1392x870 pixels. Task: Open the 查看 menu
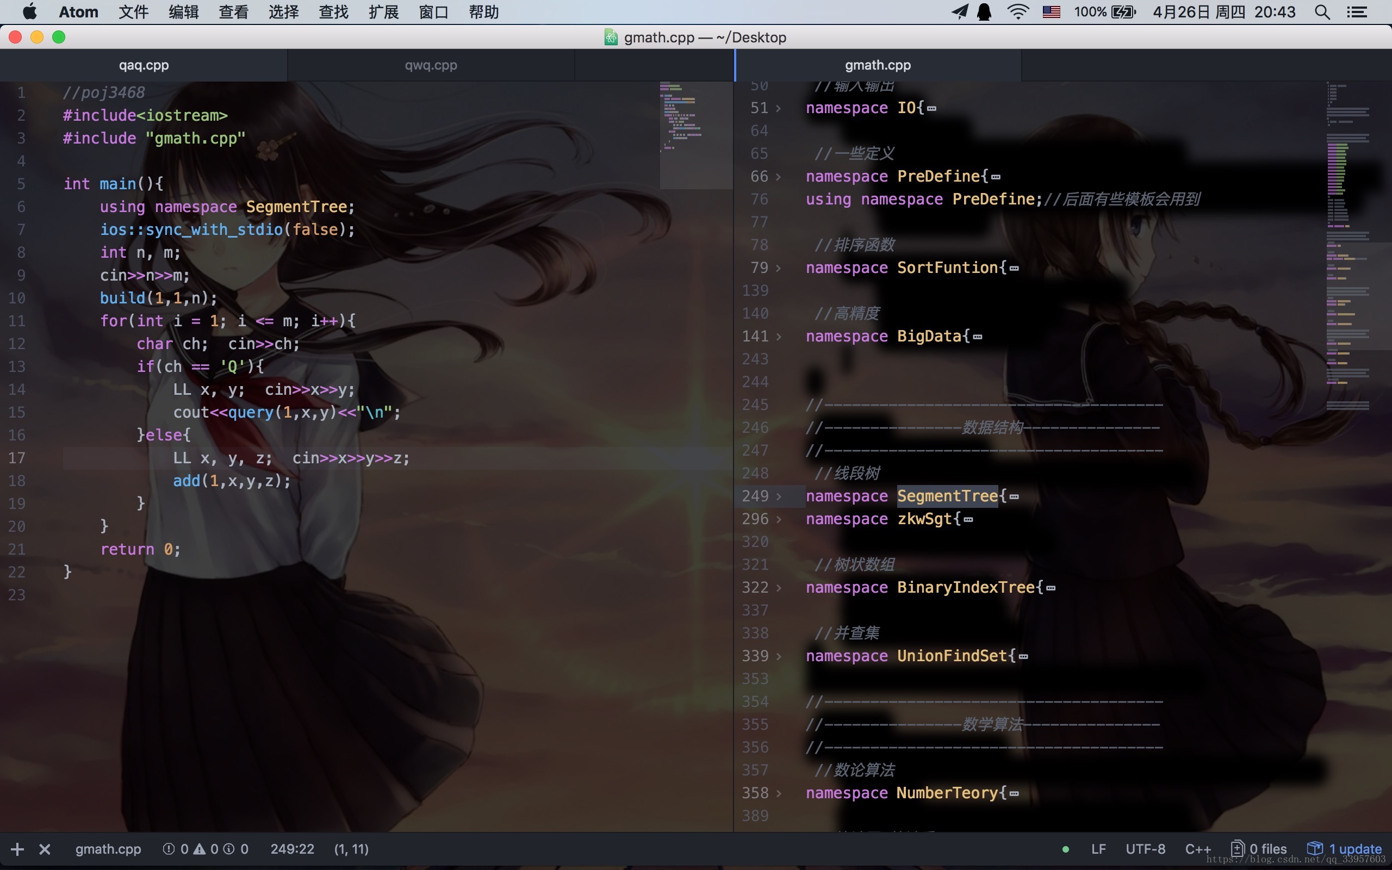click(x=233, y=12)
